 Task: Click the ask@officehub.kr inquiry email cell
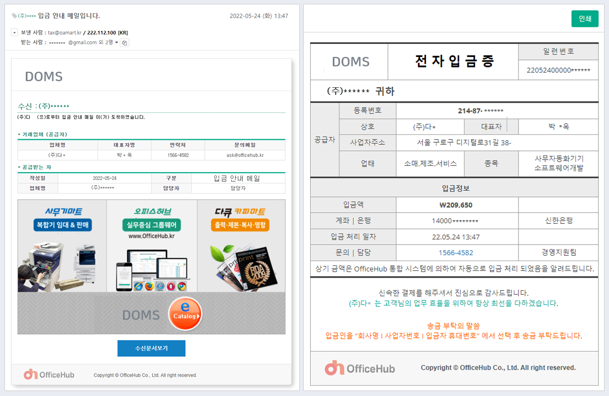(x=245, y=155)
